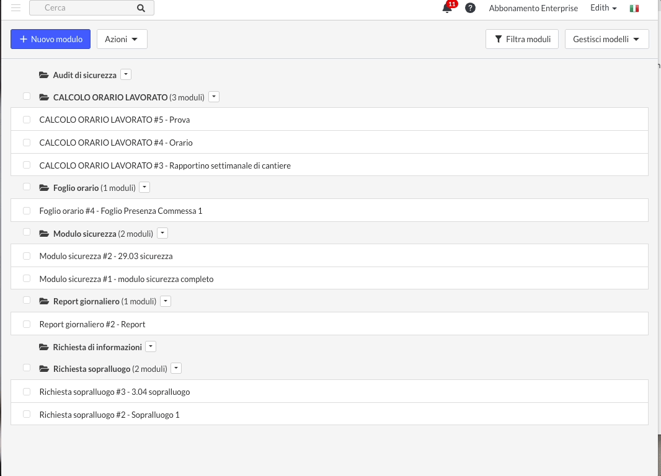Open Richiesta sopralluogo #2 - Sopralluogo 1
The image size is (661, 476).
(109, 415)
